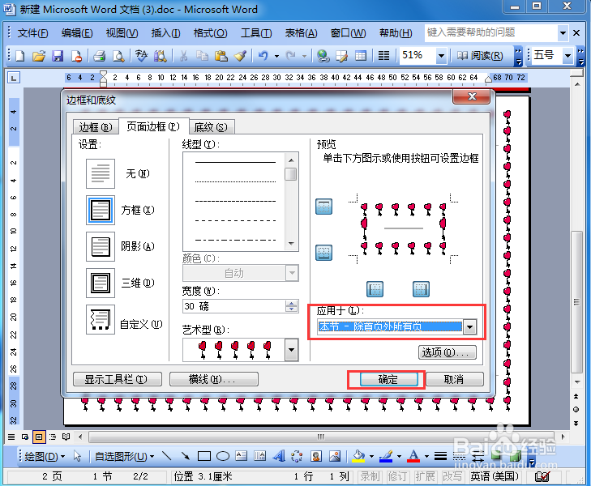This screenshot has height=486, width=591.
Task: Click the line style list scroll-down arrow
Action: tap(291, 244)
